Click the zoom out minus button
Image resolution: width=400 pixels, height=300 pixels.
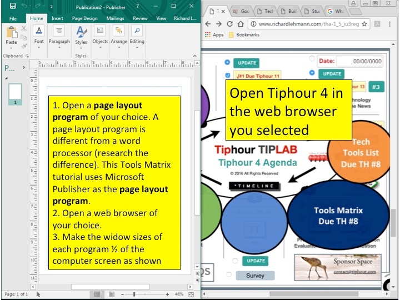(122, 294)
